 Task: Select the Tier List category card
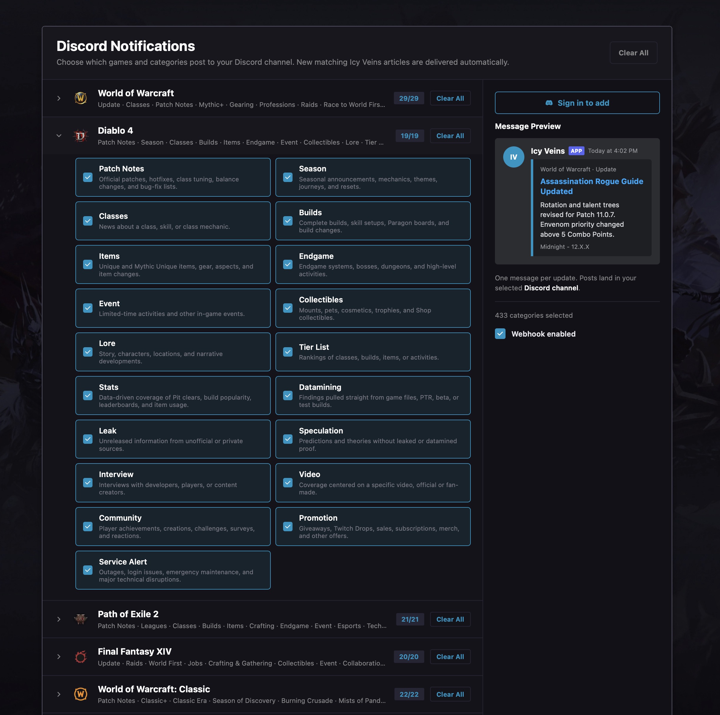pyautogui.click(x=373, y=352)
